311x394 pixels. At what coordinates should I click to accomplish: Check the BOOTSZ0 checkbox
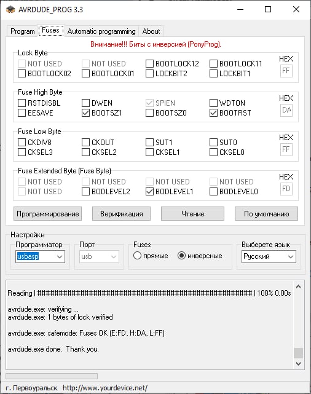tap(149, 113)
